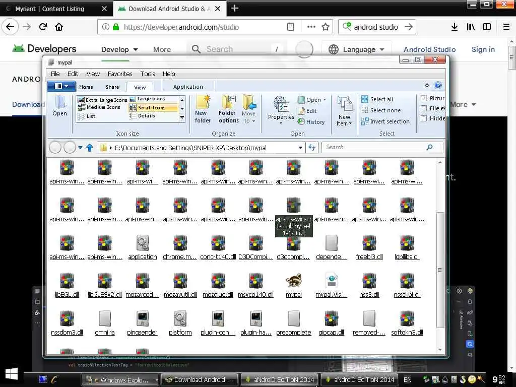The height and width of the screenshot is (387, 516).
Task: Select the precomplete file icon
Action: click(294, 318)
